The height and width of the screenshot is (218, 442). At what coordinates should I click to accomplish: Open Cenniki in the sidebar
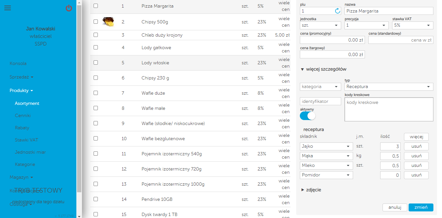(x=22, y=116)
